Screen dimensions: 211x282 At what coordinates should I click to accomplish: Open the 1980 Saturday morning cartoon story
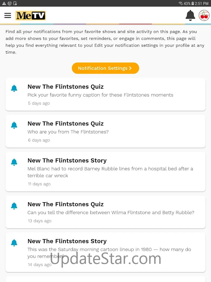105,252
